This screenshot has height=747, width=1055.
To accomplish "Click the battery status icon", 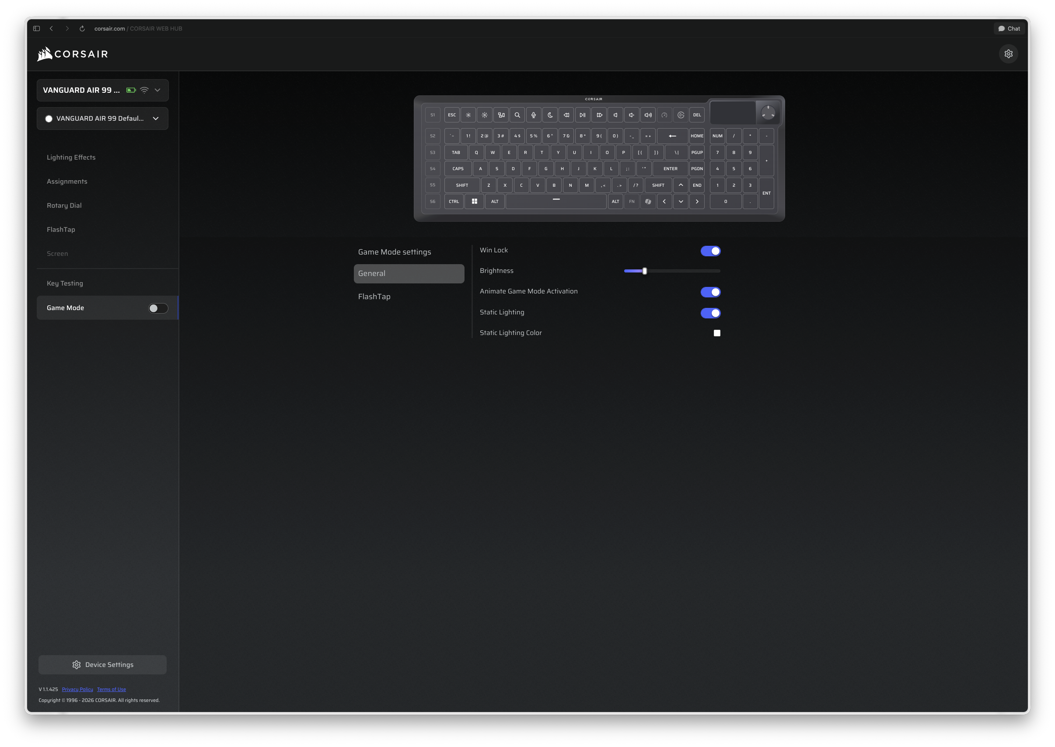I will pyautogui.click(x=131, y=90).
